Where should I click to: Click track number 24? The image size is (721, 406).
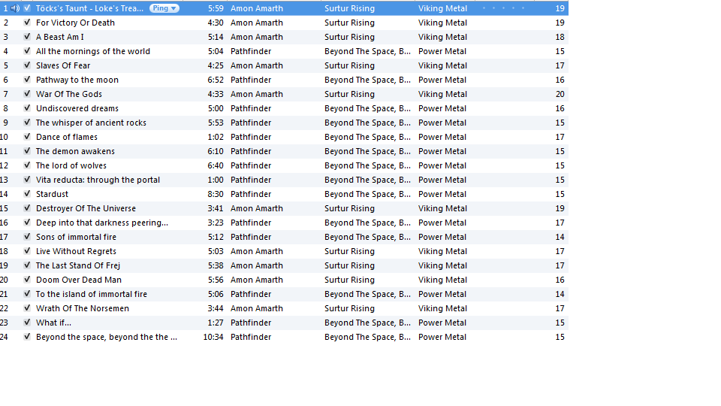[5, 337]
